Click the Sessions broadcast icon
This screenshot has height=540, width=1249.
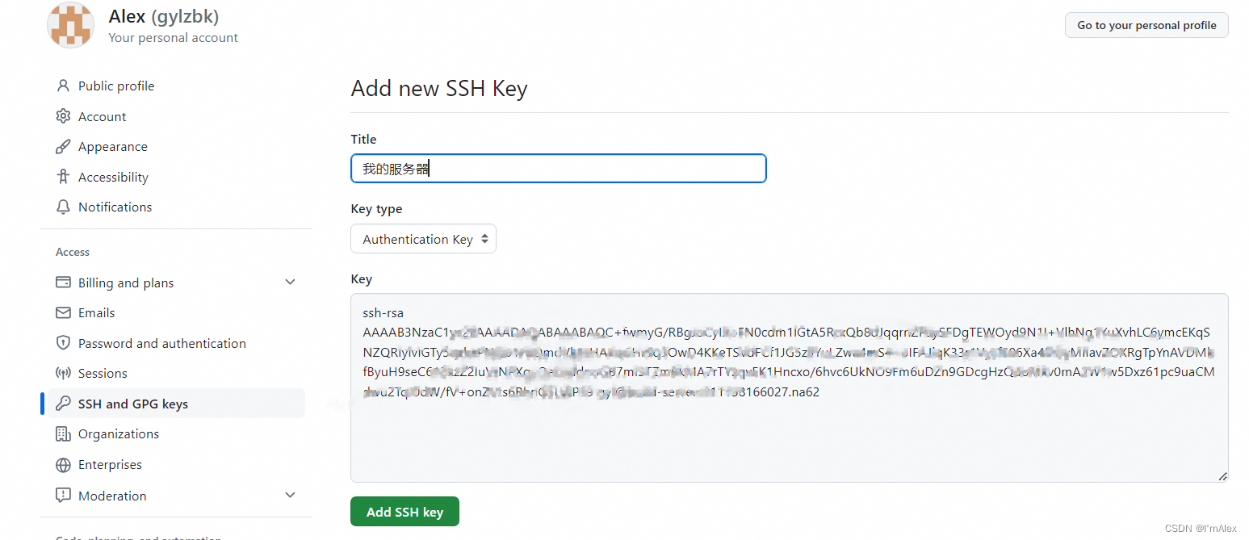(x=63, y=373)
